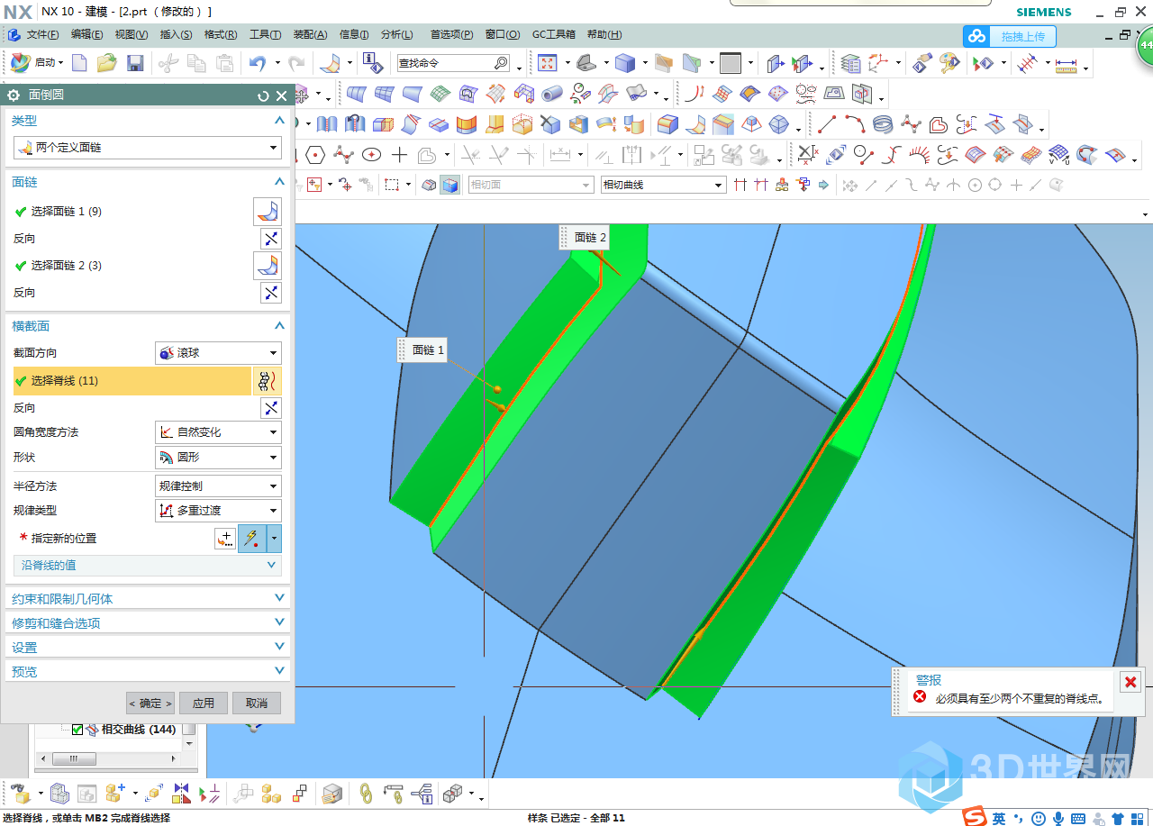
Task: Click the layer settings icon
Action: tap(850, 63)
